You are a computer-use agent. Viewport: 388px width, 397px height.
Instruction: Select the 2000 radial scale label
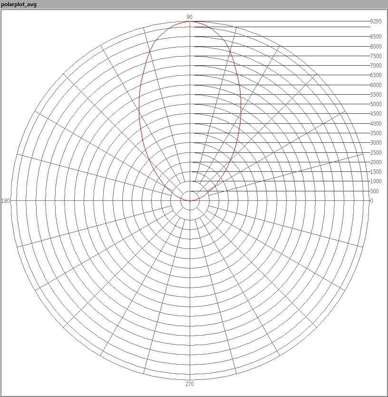click(x=376, y=162)
